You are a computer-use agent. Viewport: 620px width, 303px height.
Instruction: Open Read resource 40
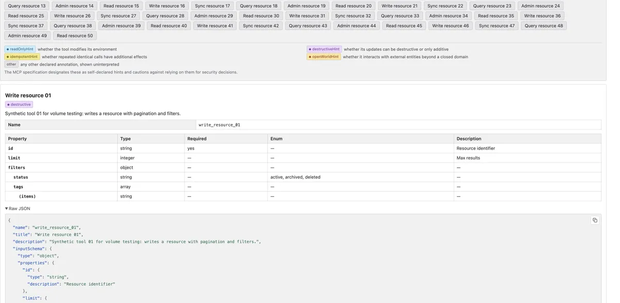[168, 25]
